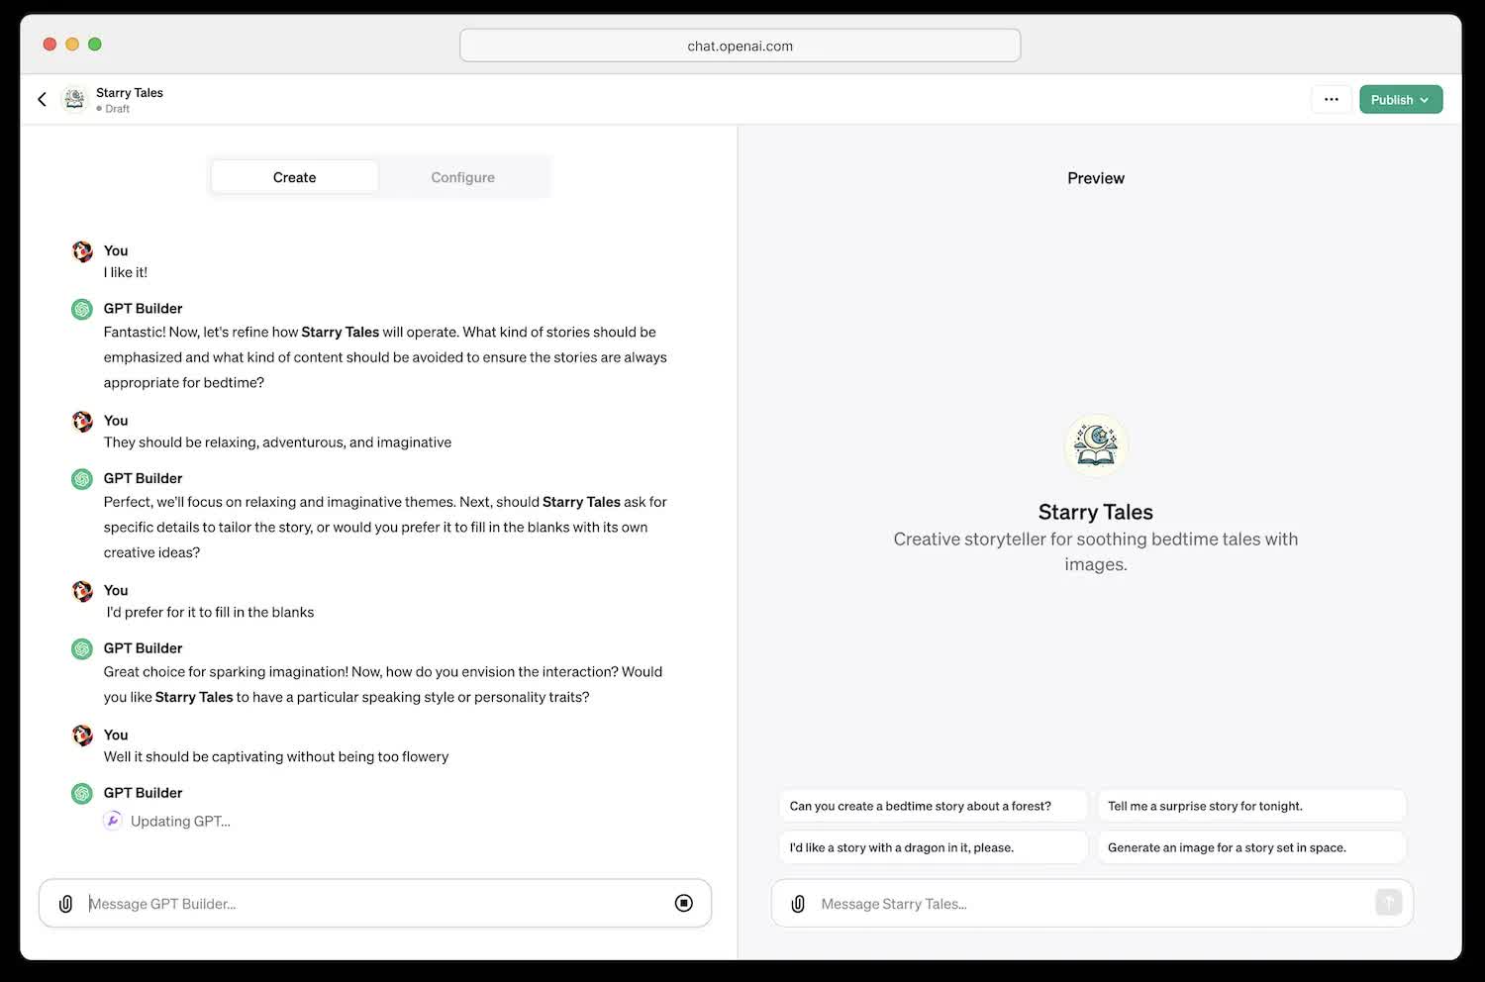Choose the forest bedtime story suggestion
1485x982 pixels.
(932, 806)
